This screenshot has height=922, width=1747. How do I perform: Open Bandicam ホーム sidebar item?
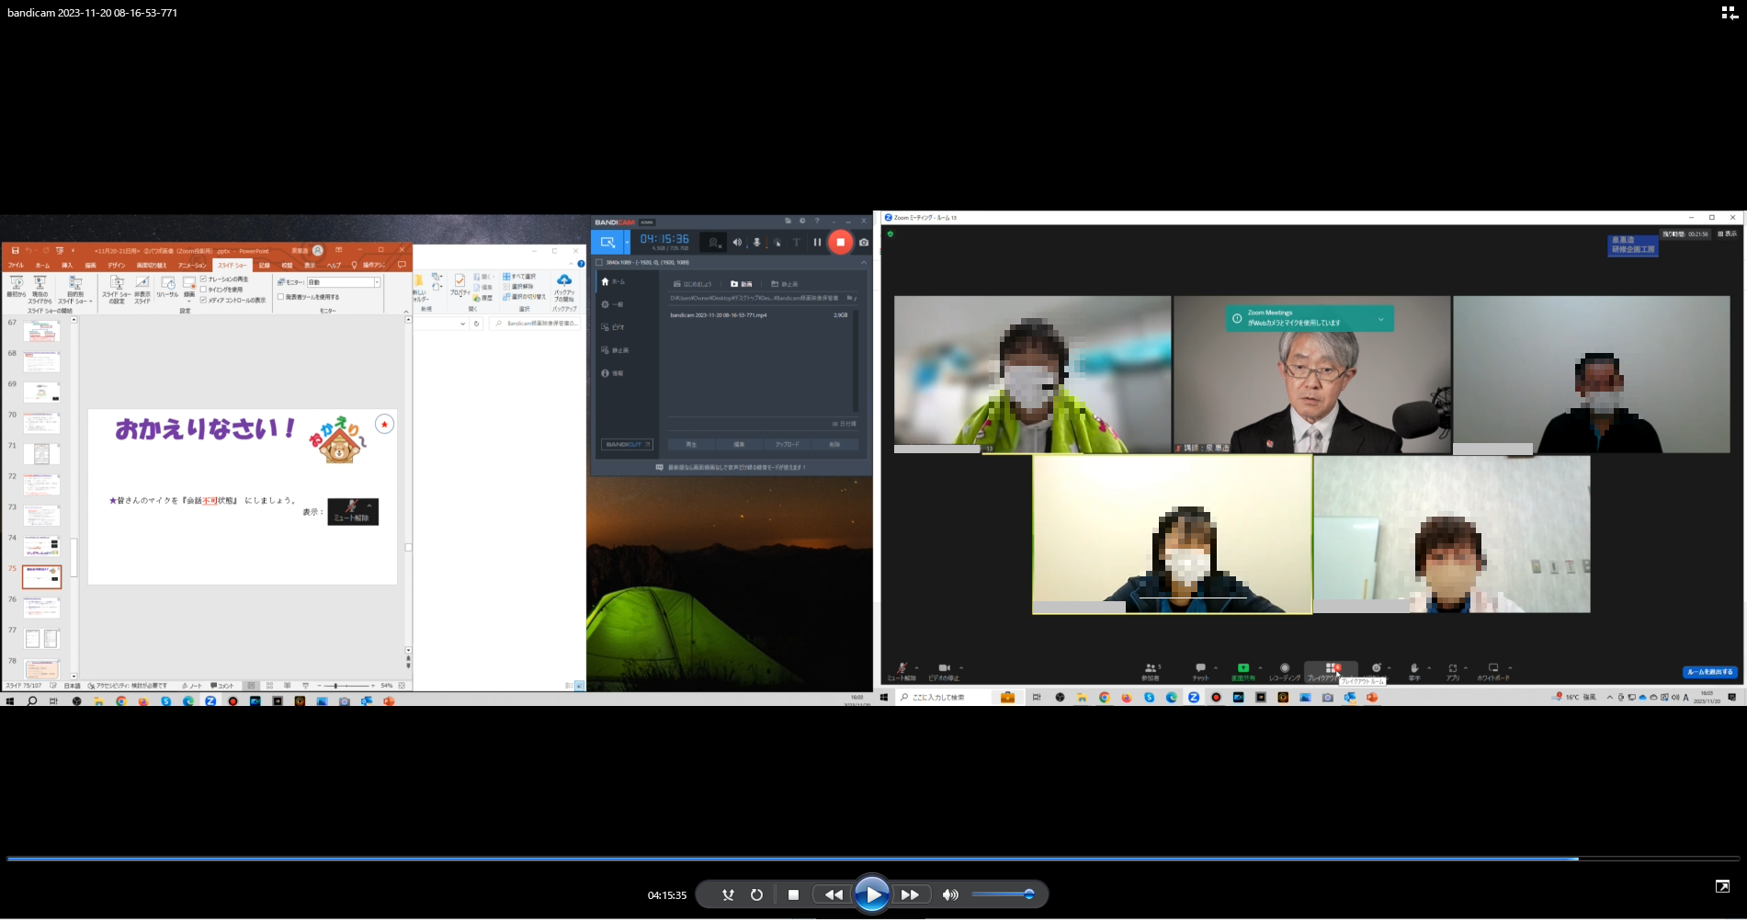613,281
